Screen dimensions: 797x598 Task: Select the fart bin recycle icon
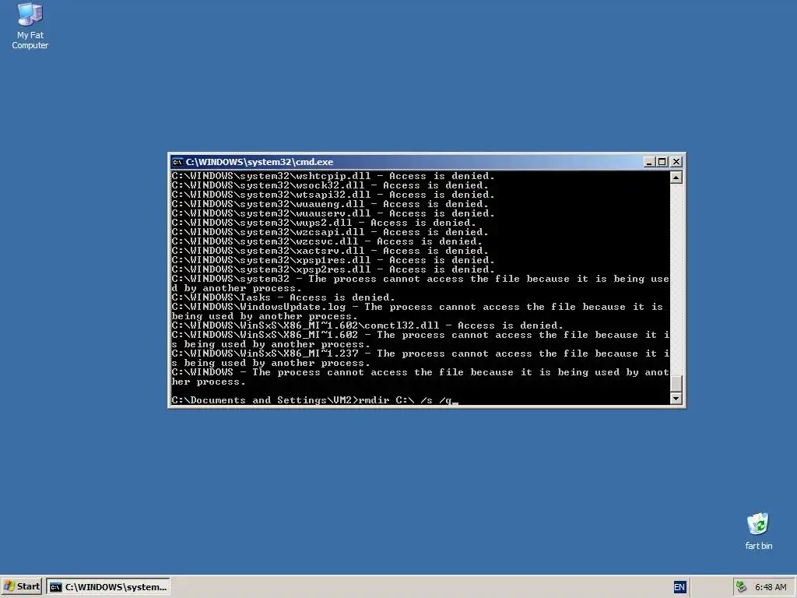[758, 531]
